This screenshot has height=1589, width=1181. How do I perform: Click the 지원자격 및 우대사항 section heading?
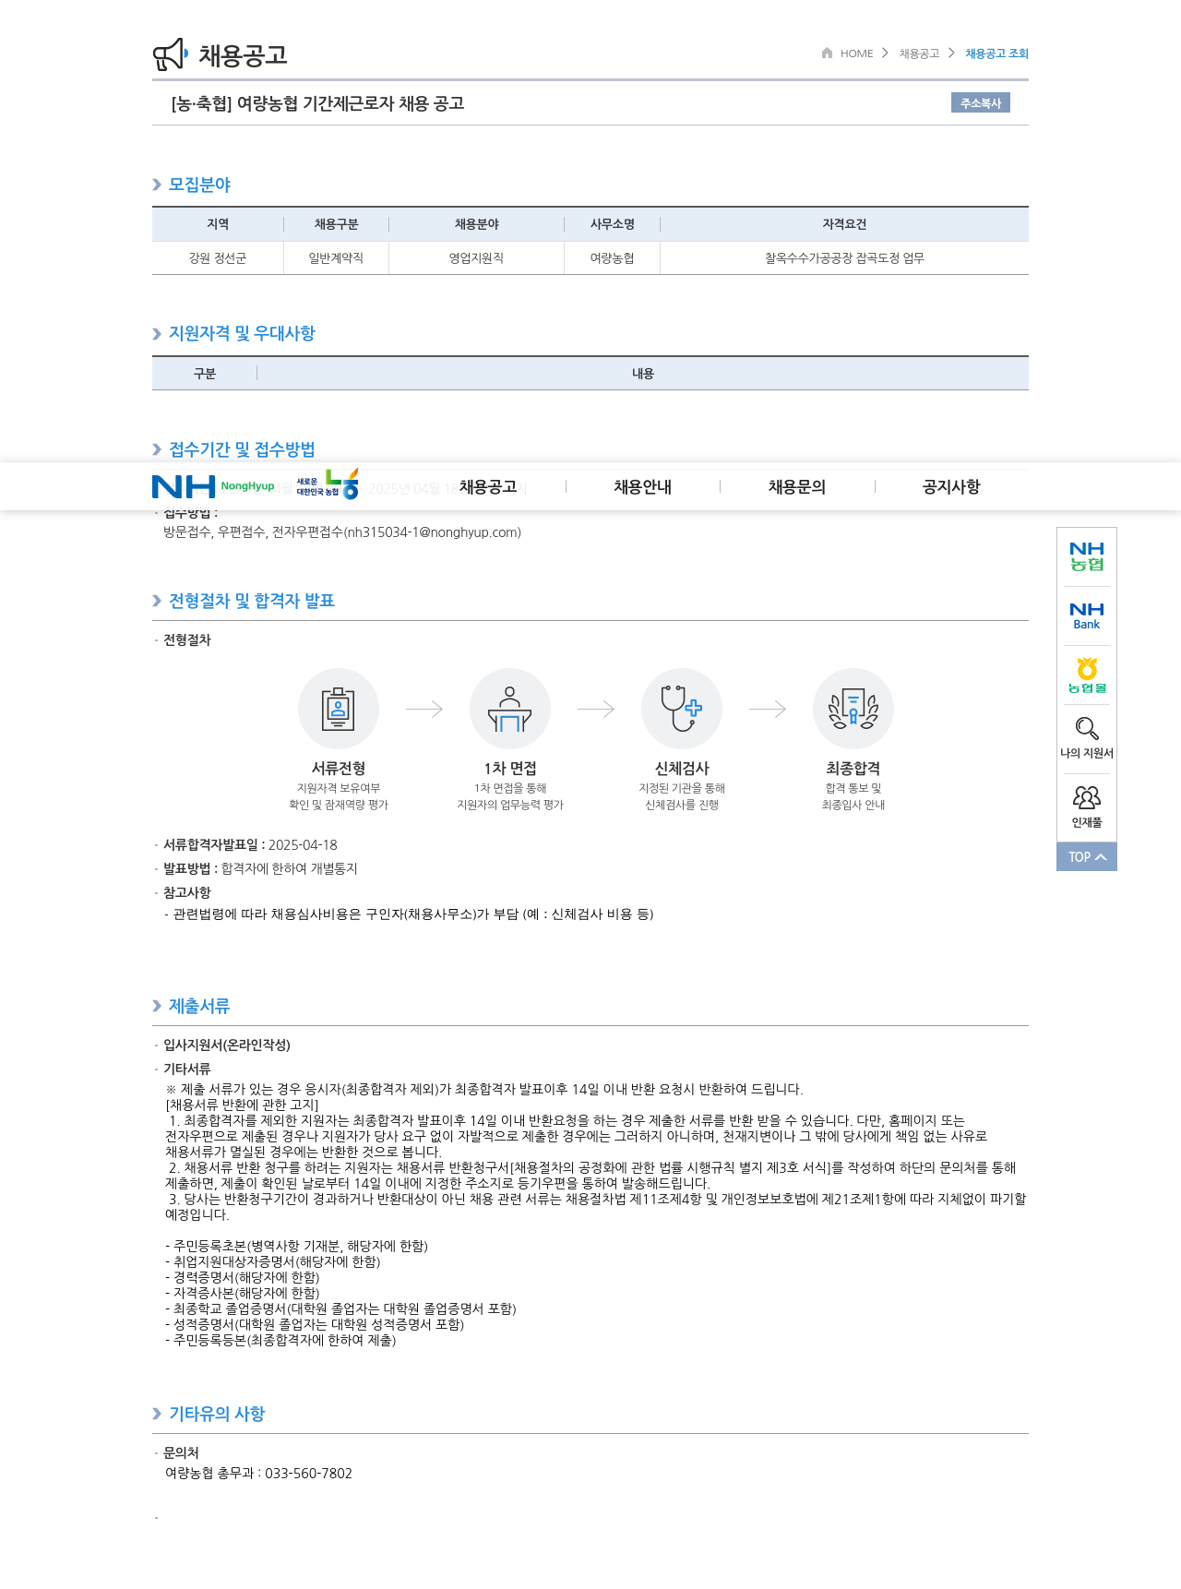[234, 333]
